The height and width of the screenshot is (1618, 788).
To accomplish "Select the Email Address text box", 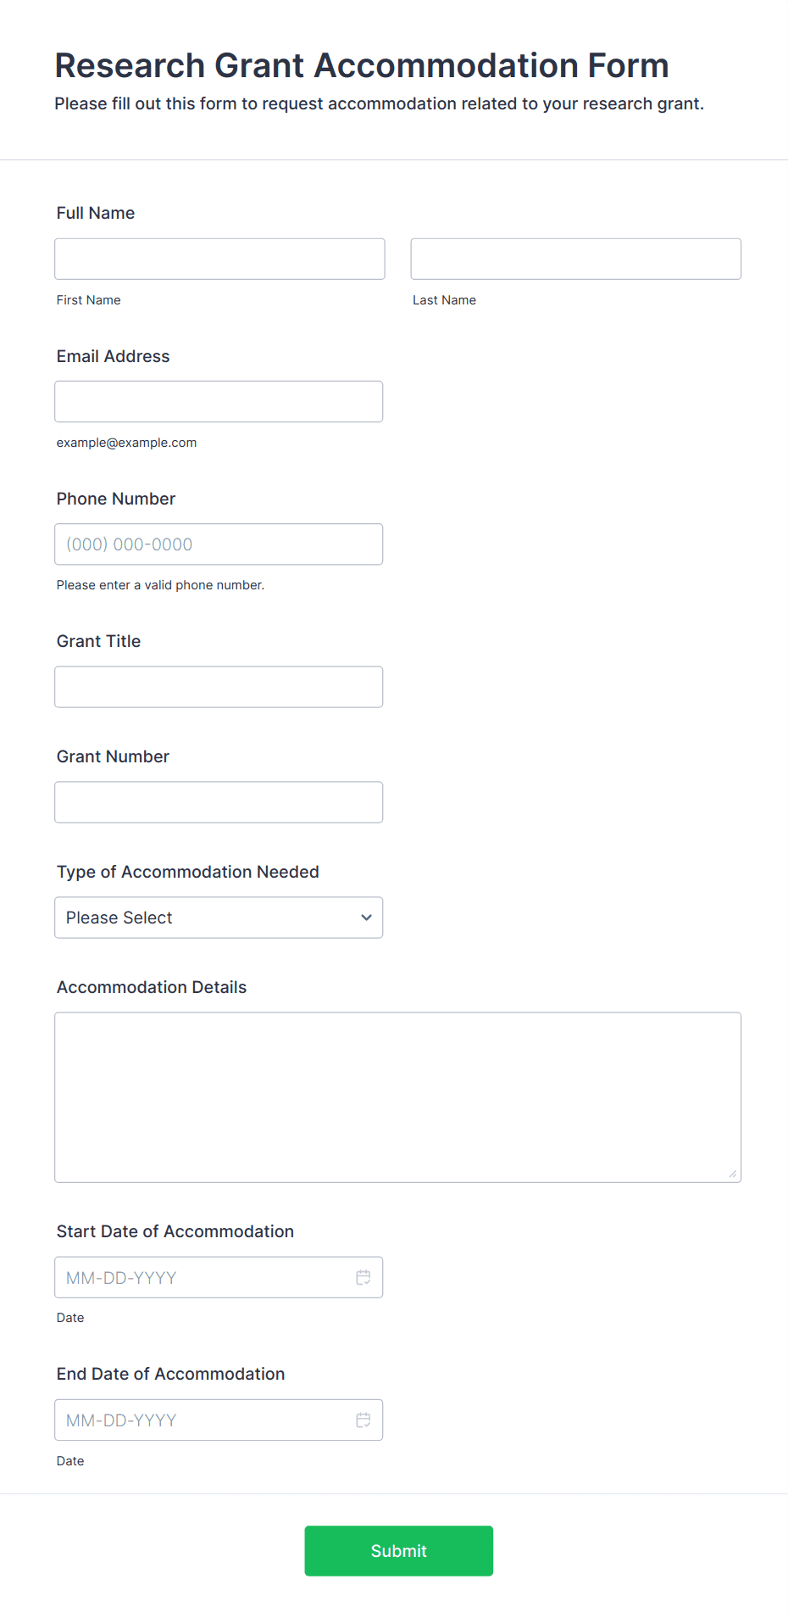I will 219,401.
